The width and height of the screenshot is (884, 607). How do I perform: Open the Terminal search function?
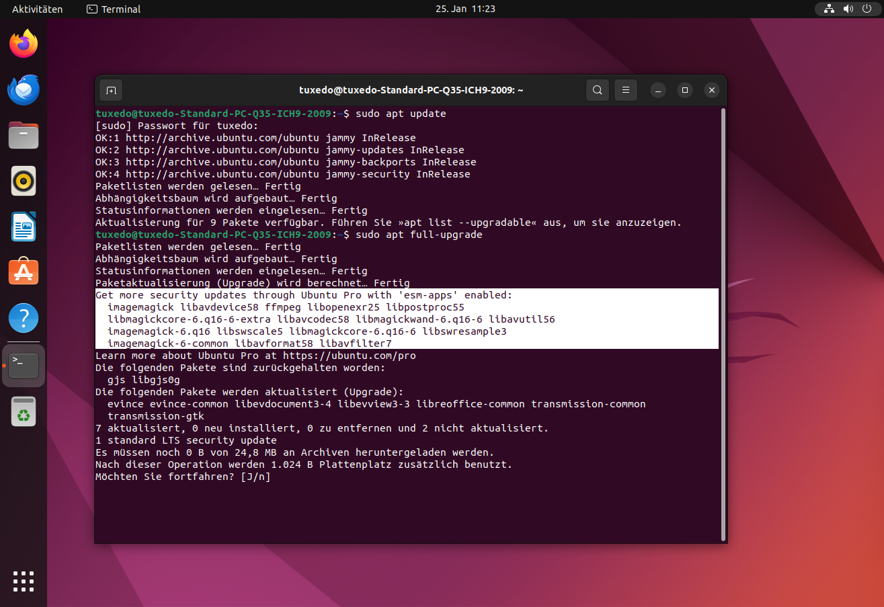point(597,90)
